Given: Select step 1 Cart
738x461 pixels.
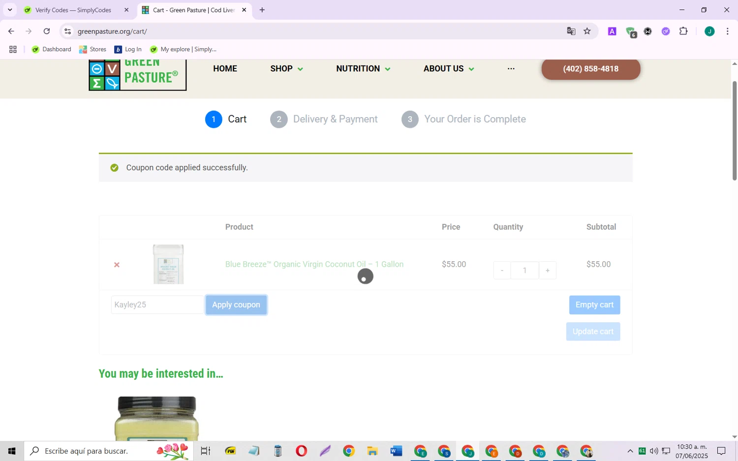Looking at the screenshot, I should pyautogui.click(x=225, y=120).
